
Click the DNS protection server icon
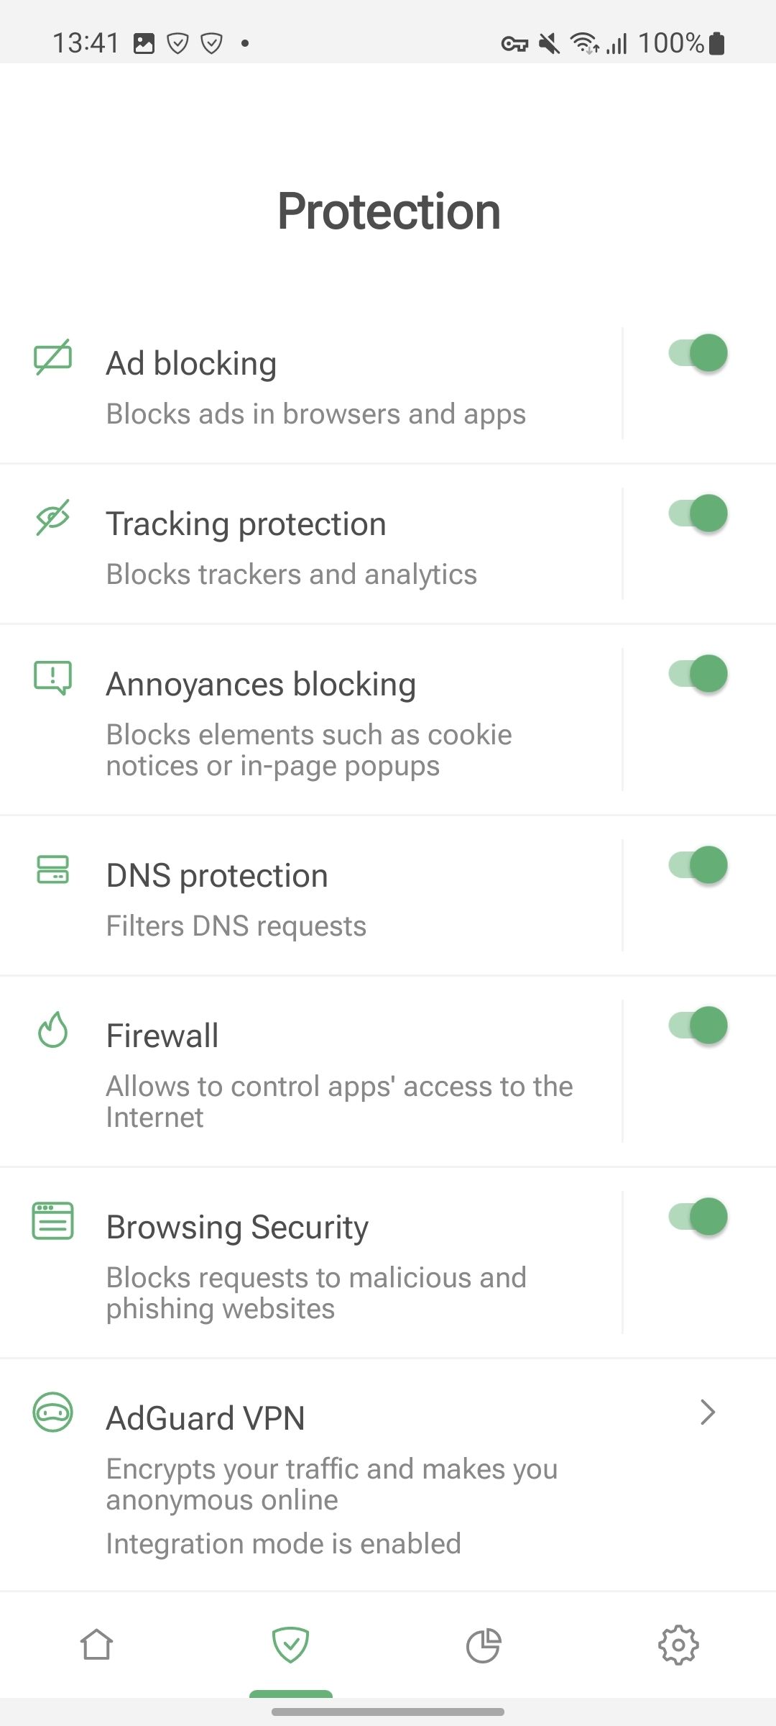point(53,872)
